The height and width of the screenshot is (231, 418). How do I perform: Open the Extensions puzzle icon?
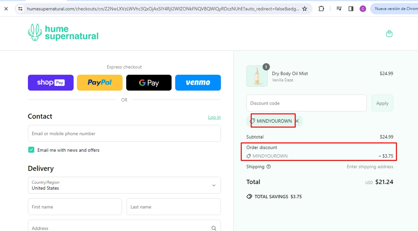tap(321, 9)
